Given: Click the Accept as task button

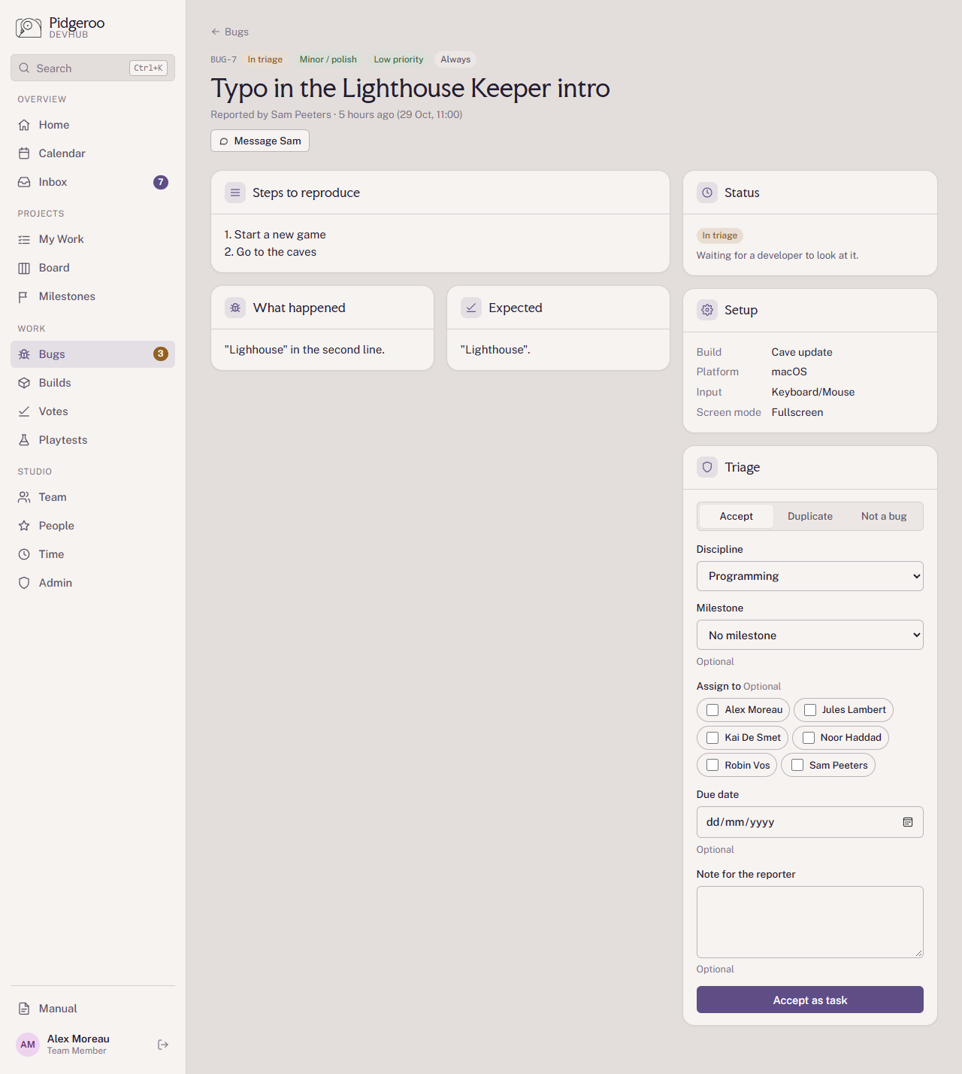Looking at the screenshot, I should coord(810,1000).
